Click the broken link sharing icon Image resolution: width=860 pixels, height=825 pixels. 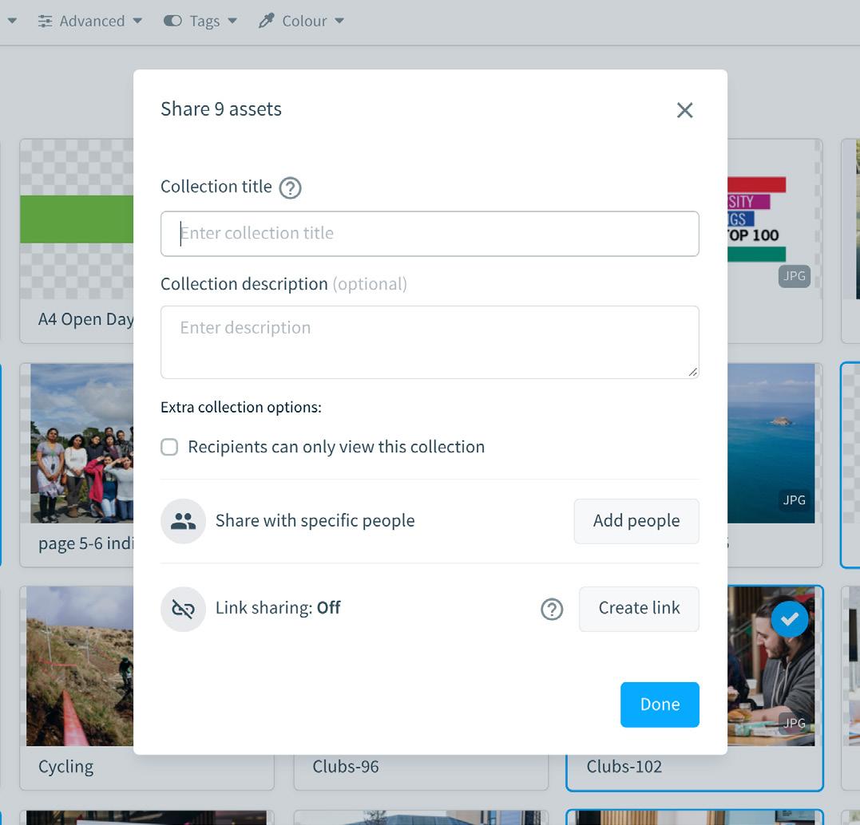(184, 609)
